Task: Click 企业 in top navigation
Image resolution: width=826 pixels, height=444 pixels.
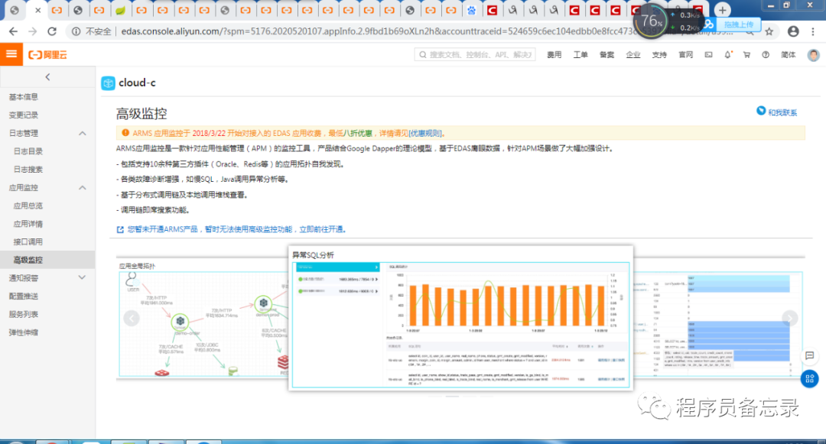Action: (633, 55)
